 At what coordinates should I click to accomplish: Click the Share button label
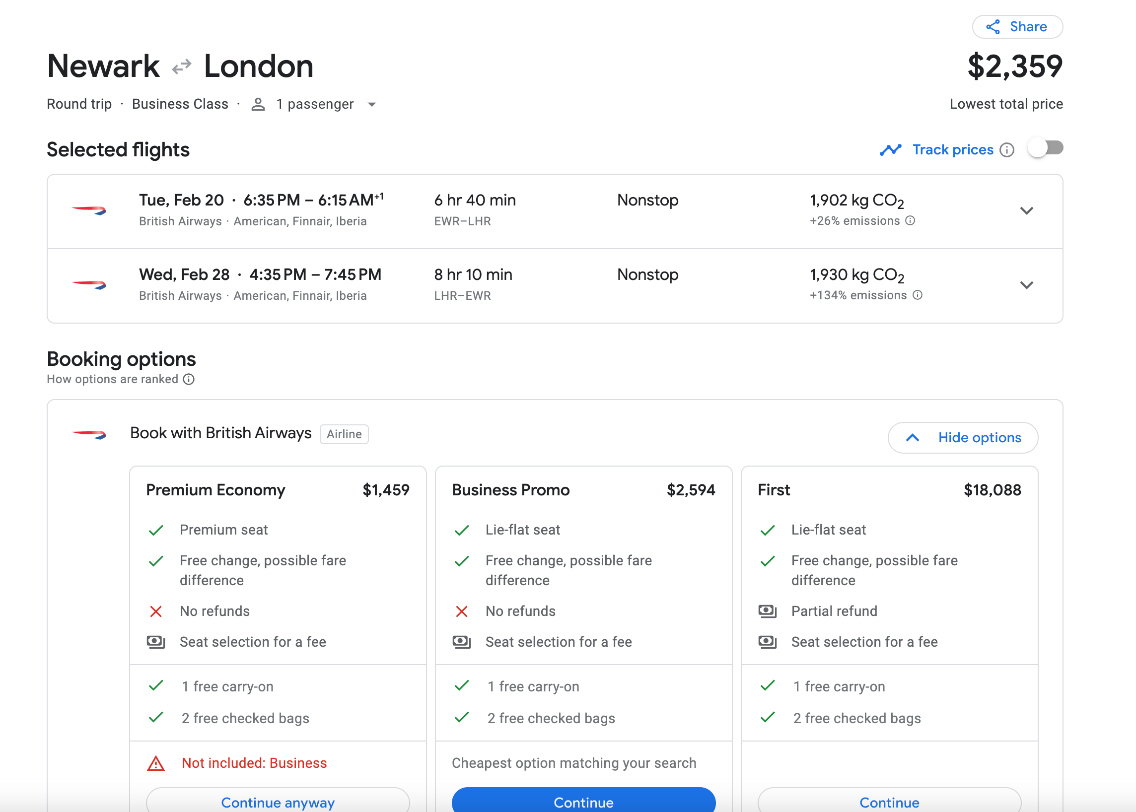pyautogui.click(x=1028, y=26)
